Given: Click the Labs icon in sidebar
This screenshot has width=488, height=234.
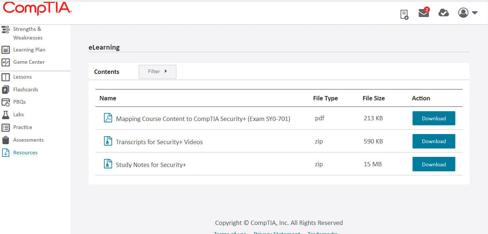Looking at the screenshot, I should [5, 114].
